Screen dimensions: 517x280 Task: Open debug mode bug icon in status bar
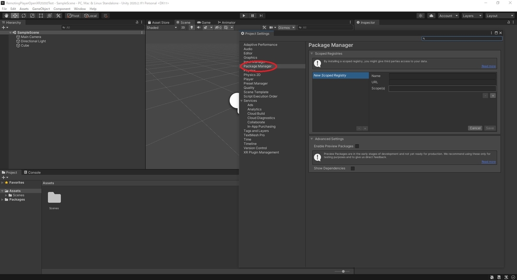point(492,277)
